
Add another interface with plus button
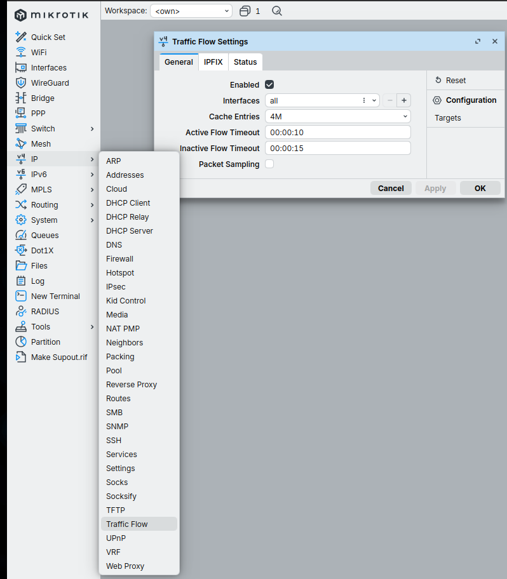pyautogui.click(x=404, y=100)
